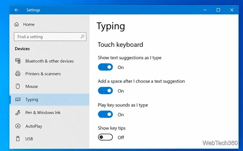Viewport: 243px width, 151px height.
Task: Click the 'Show text suggestions as I type' label
Action: pyautogui.click(x=130, y=58)
